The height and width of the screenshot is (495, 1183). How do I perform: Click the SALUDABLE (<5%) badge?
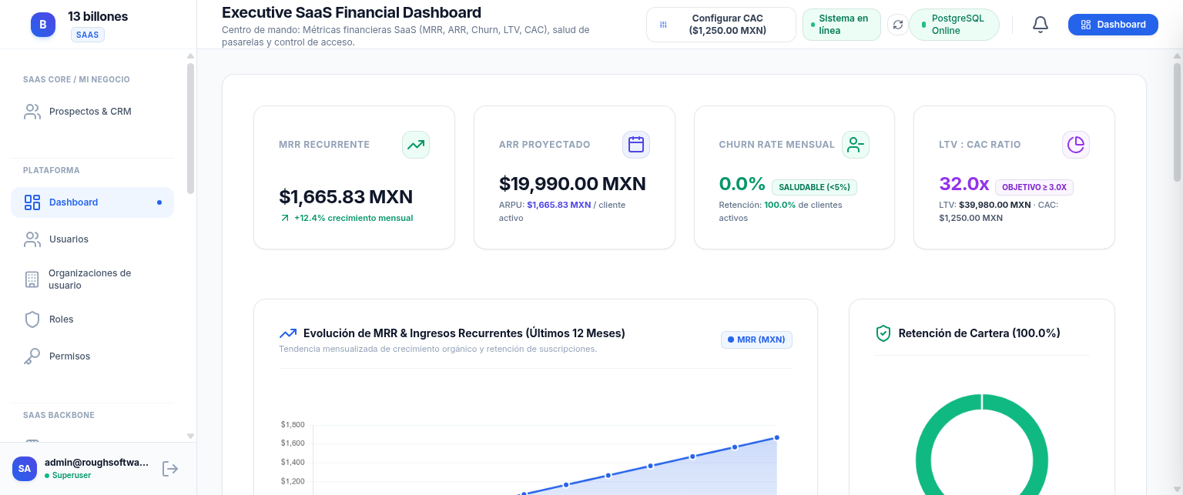point(814,187)
